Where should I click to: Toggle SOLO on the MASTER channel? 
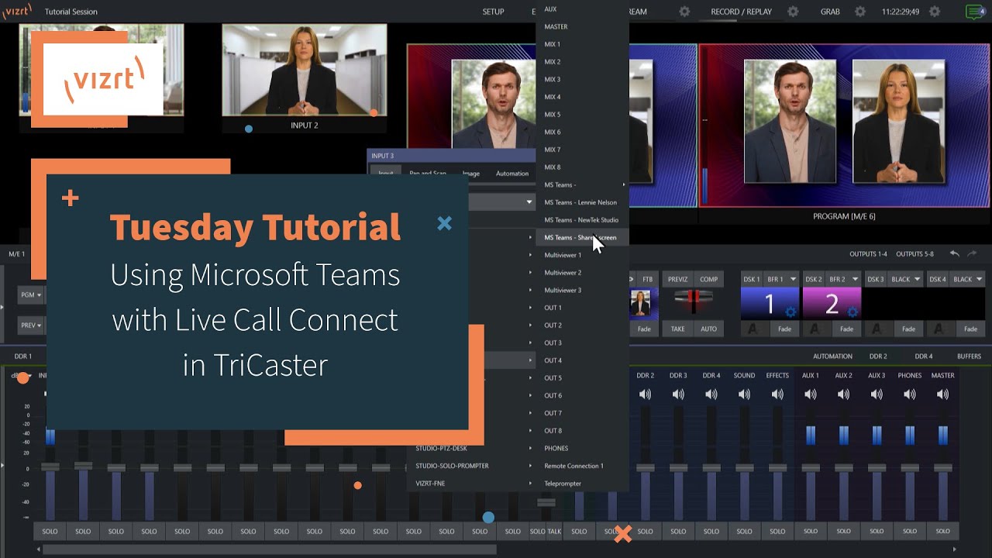942,531
